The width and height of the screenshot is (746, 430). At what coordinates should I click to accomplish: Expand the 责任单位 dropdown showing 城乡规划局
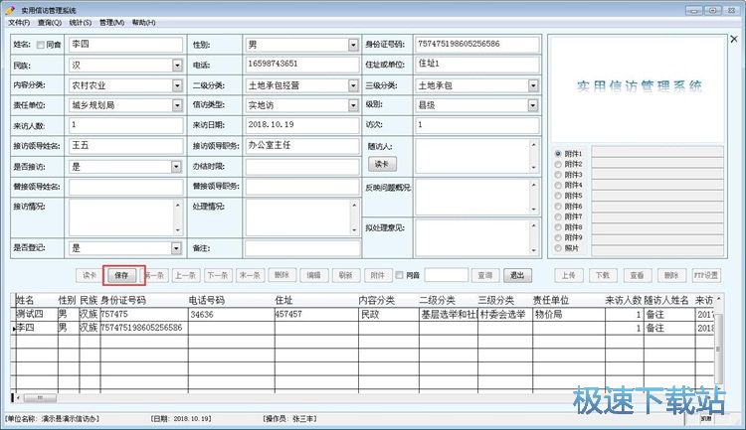click(177, 105)
